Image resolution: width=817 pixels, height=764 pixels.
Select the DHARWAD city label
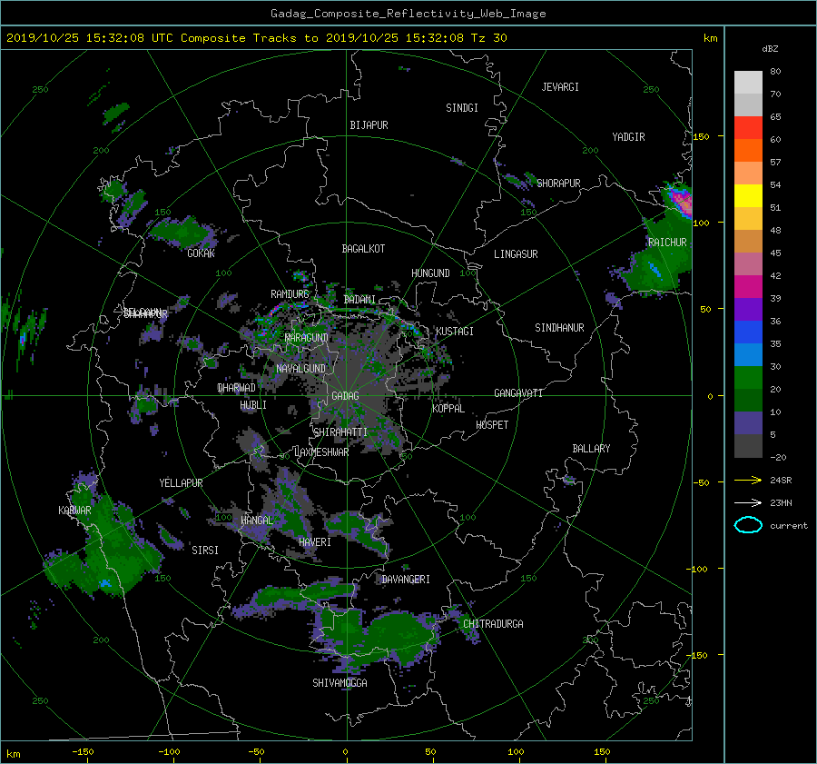click(x=236, y=388)
